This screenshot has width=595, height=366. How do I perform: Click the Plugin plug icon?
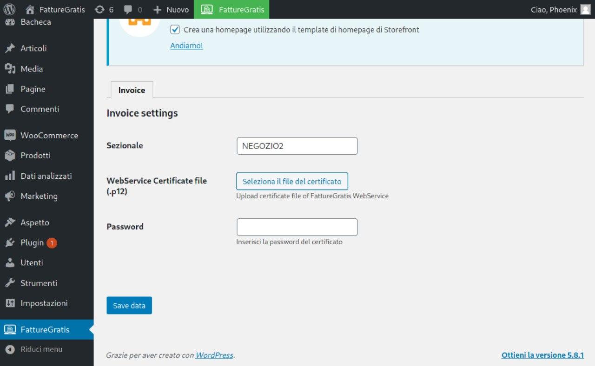[x=10, y=242]
